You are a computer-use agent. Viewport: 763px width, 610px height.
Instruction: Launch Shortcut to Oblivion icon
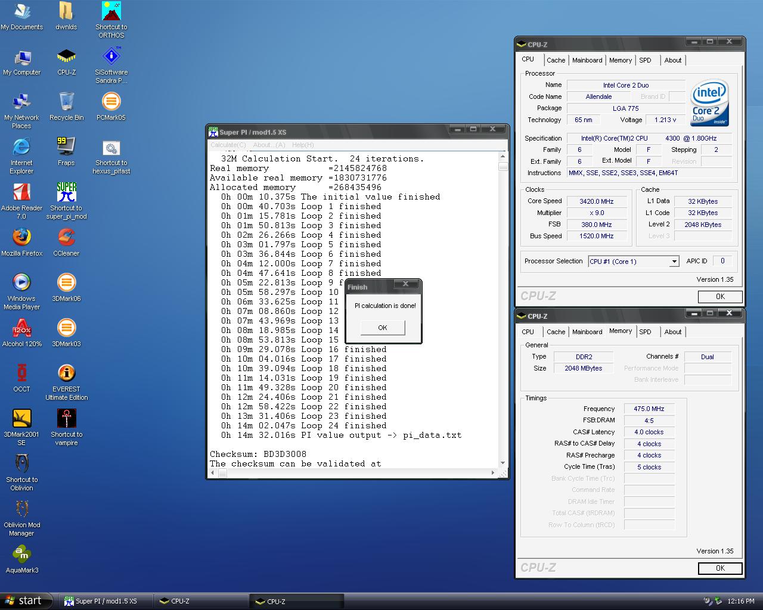[22, 472]
